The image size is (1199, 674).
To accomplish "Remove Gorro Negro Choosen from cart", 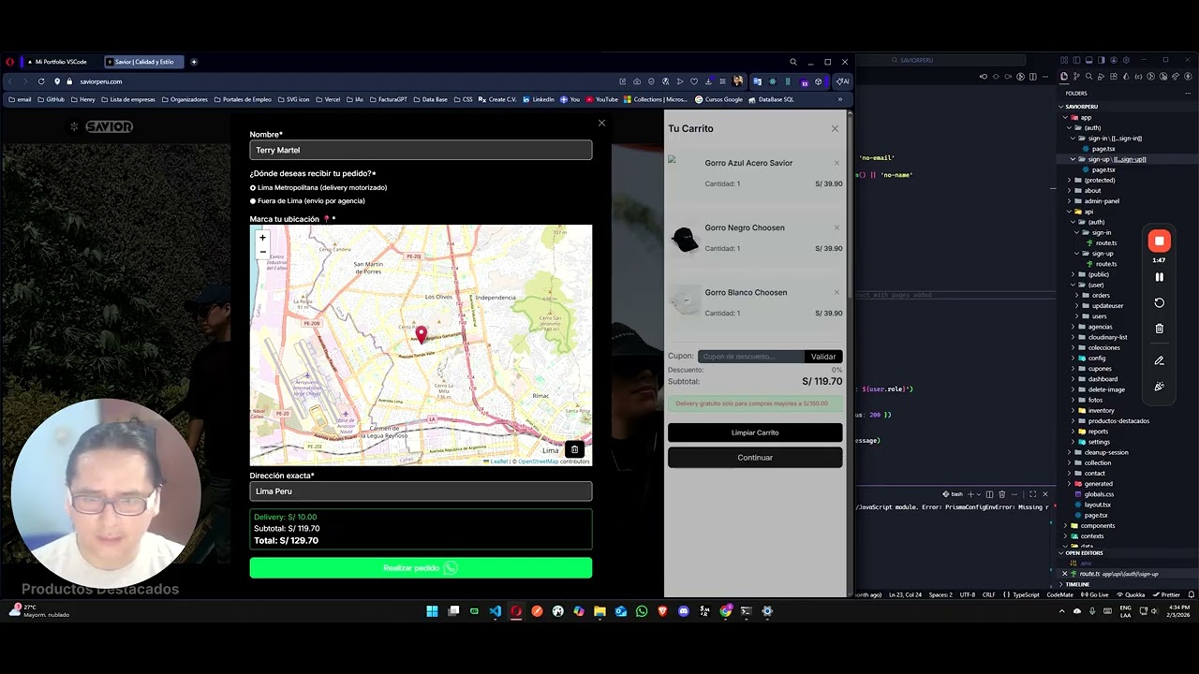I will [836, 227].
